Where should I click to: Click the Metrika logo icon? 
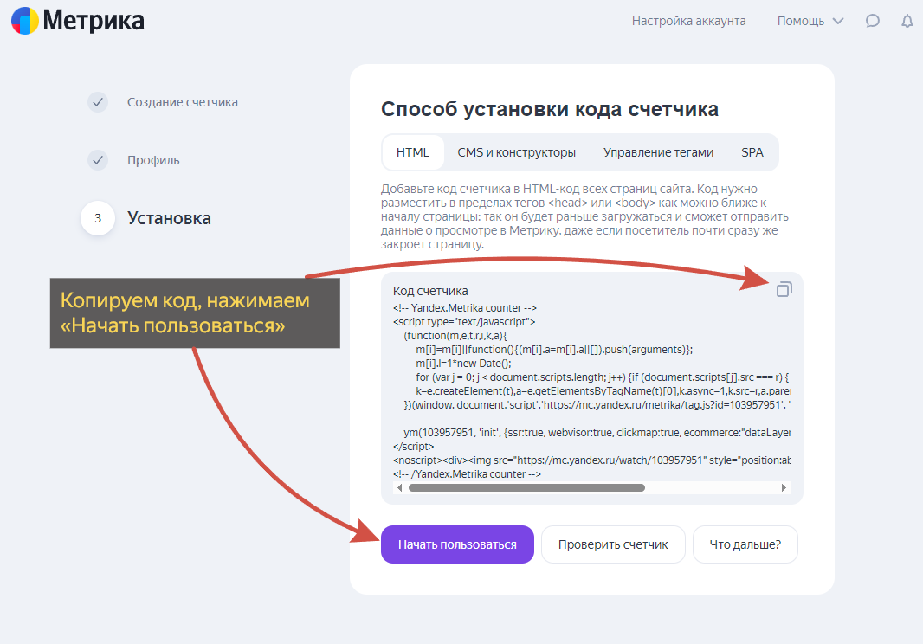25,21
